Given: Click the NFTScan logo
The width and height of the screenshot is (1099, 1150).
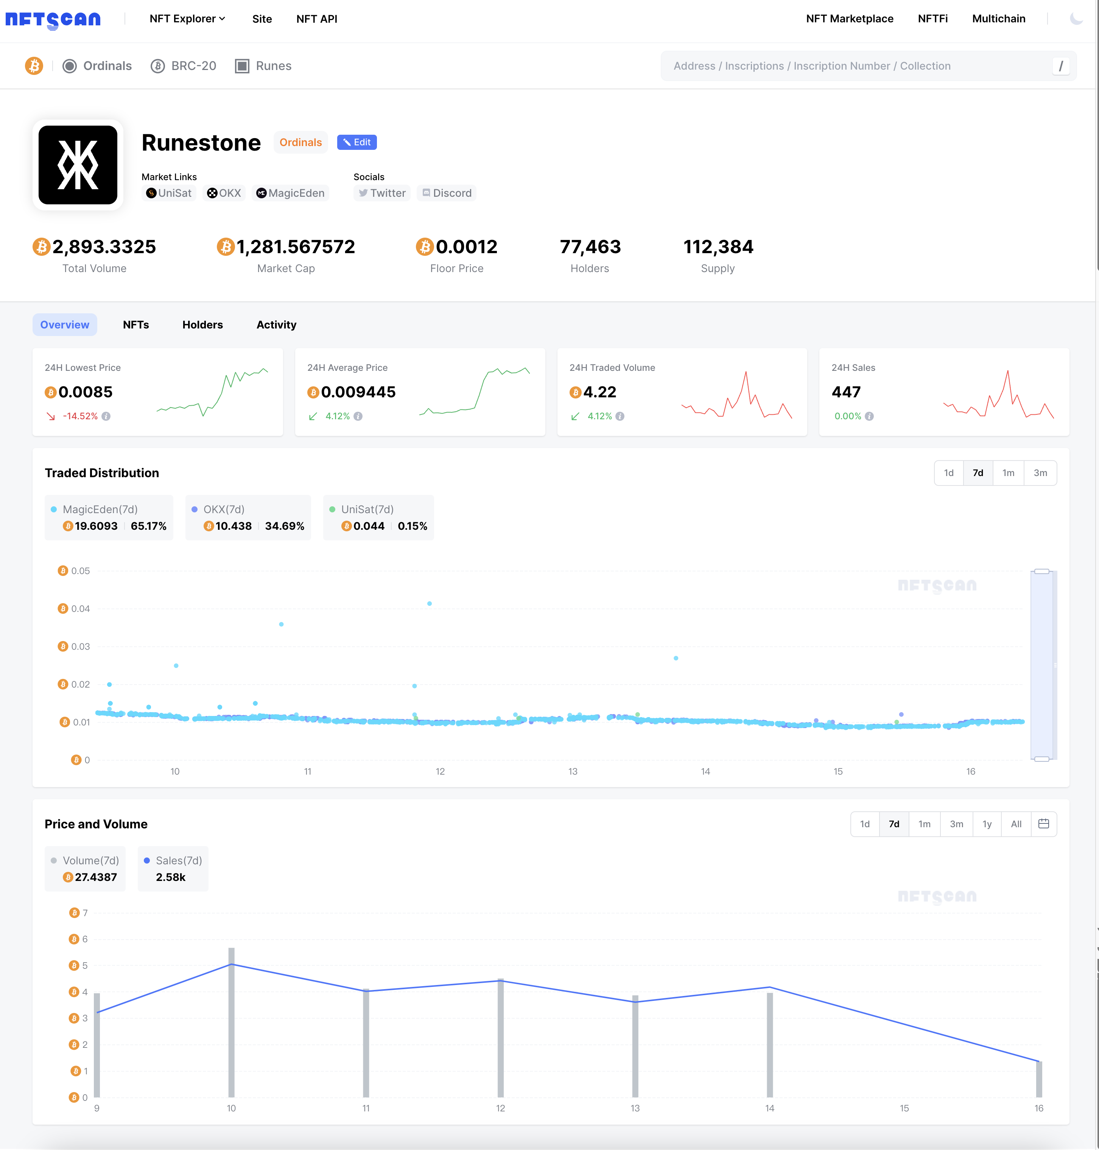Looking at the screenshot, I should 53,19.
